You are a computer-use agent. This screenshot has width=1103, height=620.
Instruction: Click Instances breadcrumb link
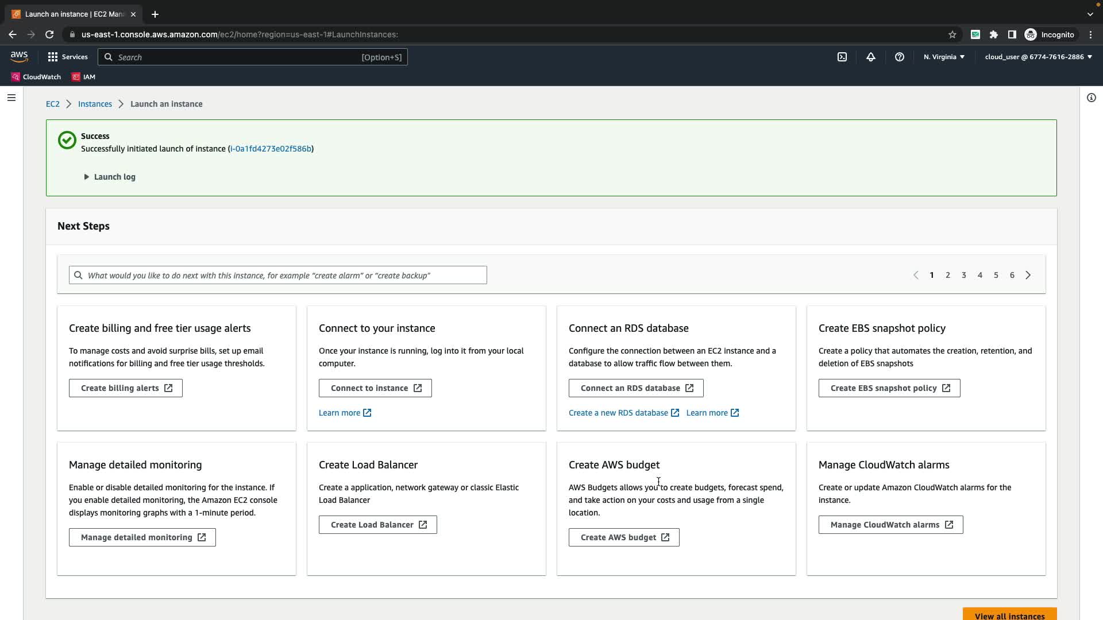pos(95,104)
